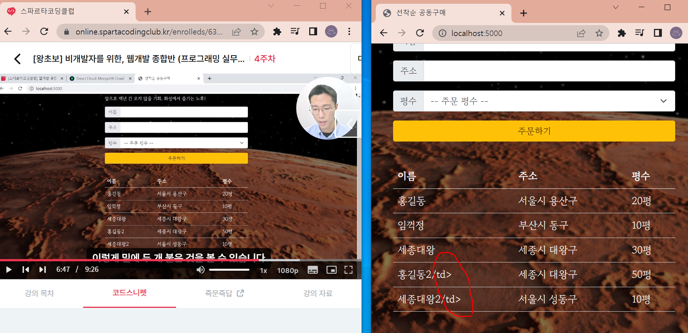The height and width of the screenshot is (333, 688).
Task: Bookmark the localhost:5000 page
Action: click(x=599, y=33)
